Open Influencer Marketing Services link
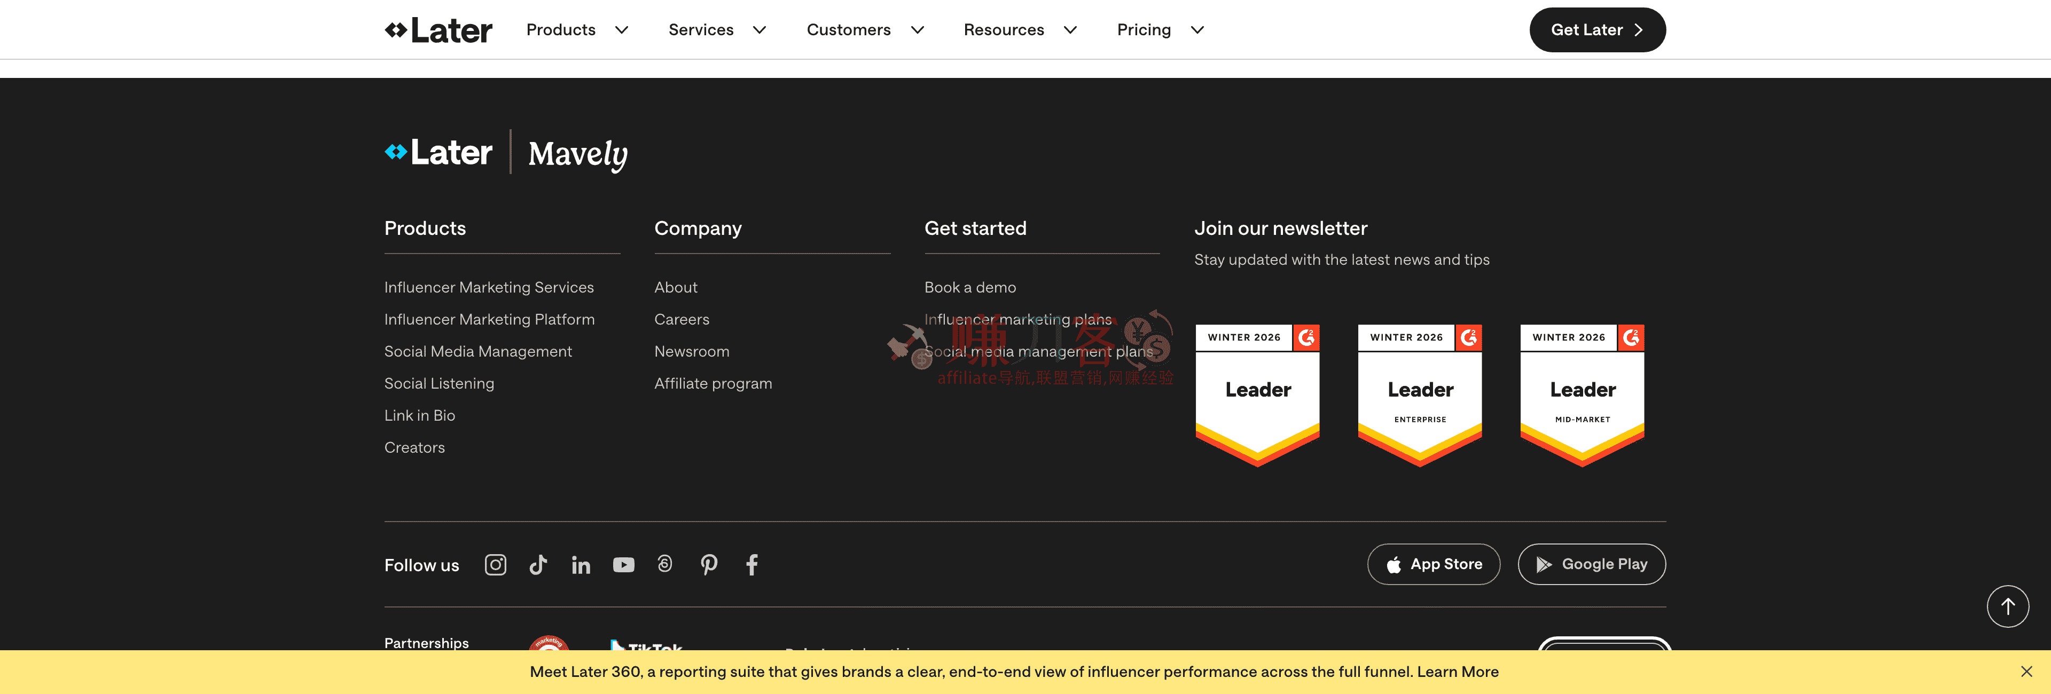Image resolution: width=2051 pixels, height=694 pixels. click(489, 287)
